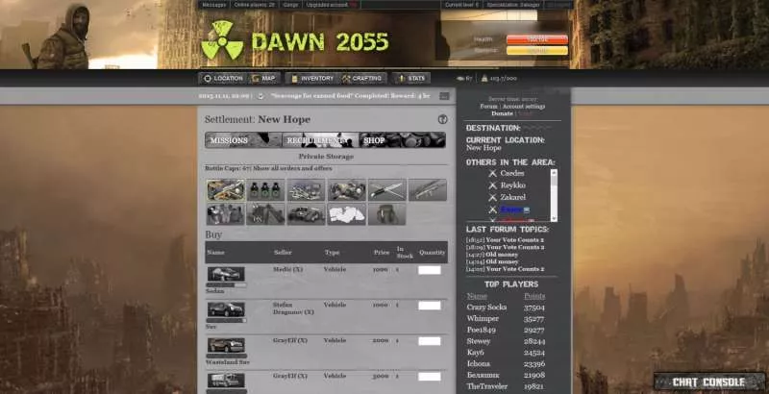769x394 pixels.
Task: Select the camouflage gear shop category
Action: click(347, 190)
